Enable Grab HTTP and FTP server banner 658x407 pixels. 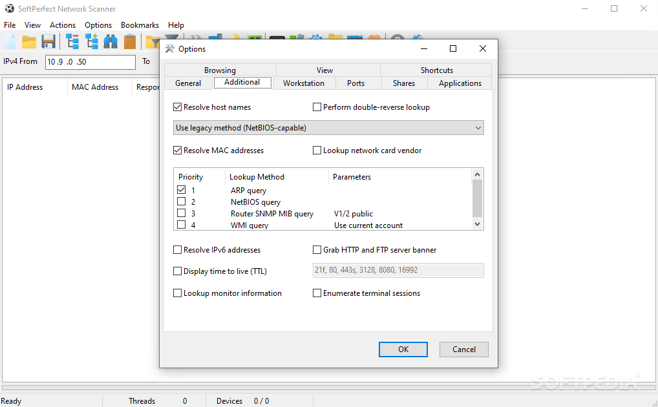click(x=317, y=249)
